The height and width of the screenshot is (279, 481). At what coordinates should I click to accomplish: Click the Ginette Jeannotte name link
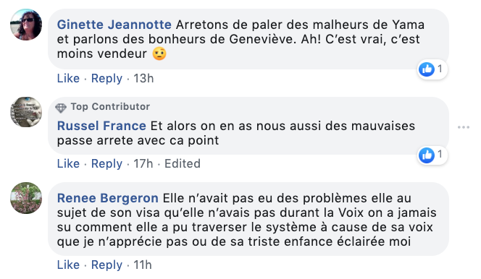[x=114, y=25]
